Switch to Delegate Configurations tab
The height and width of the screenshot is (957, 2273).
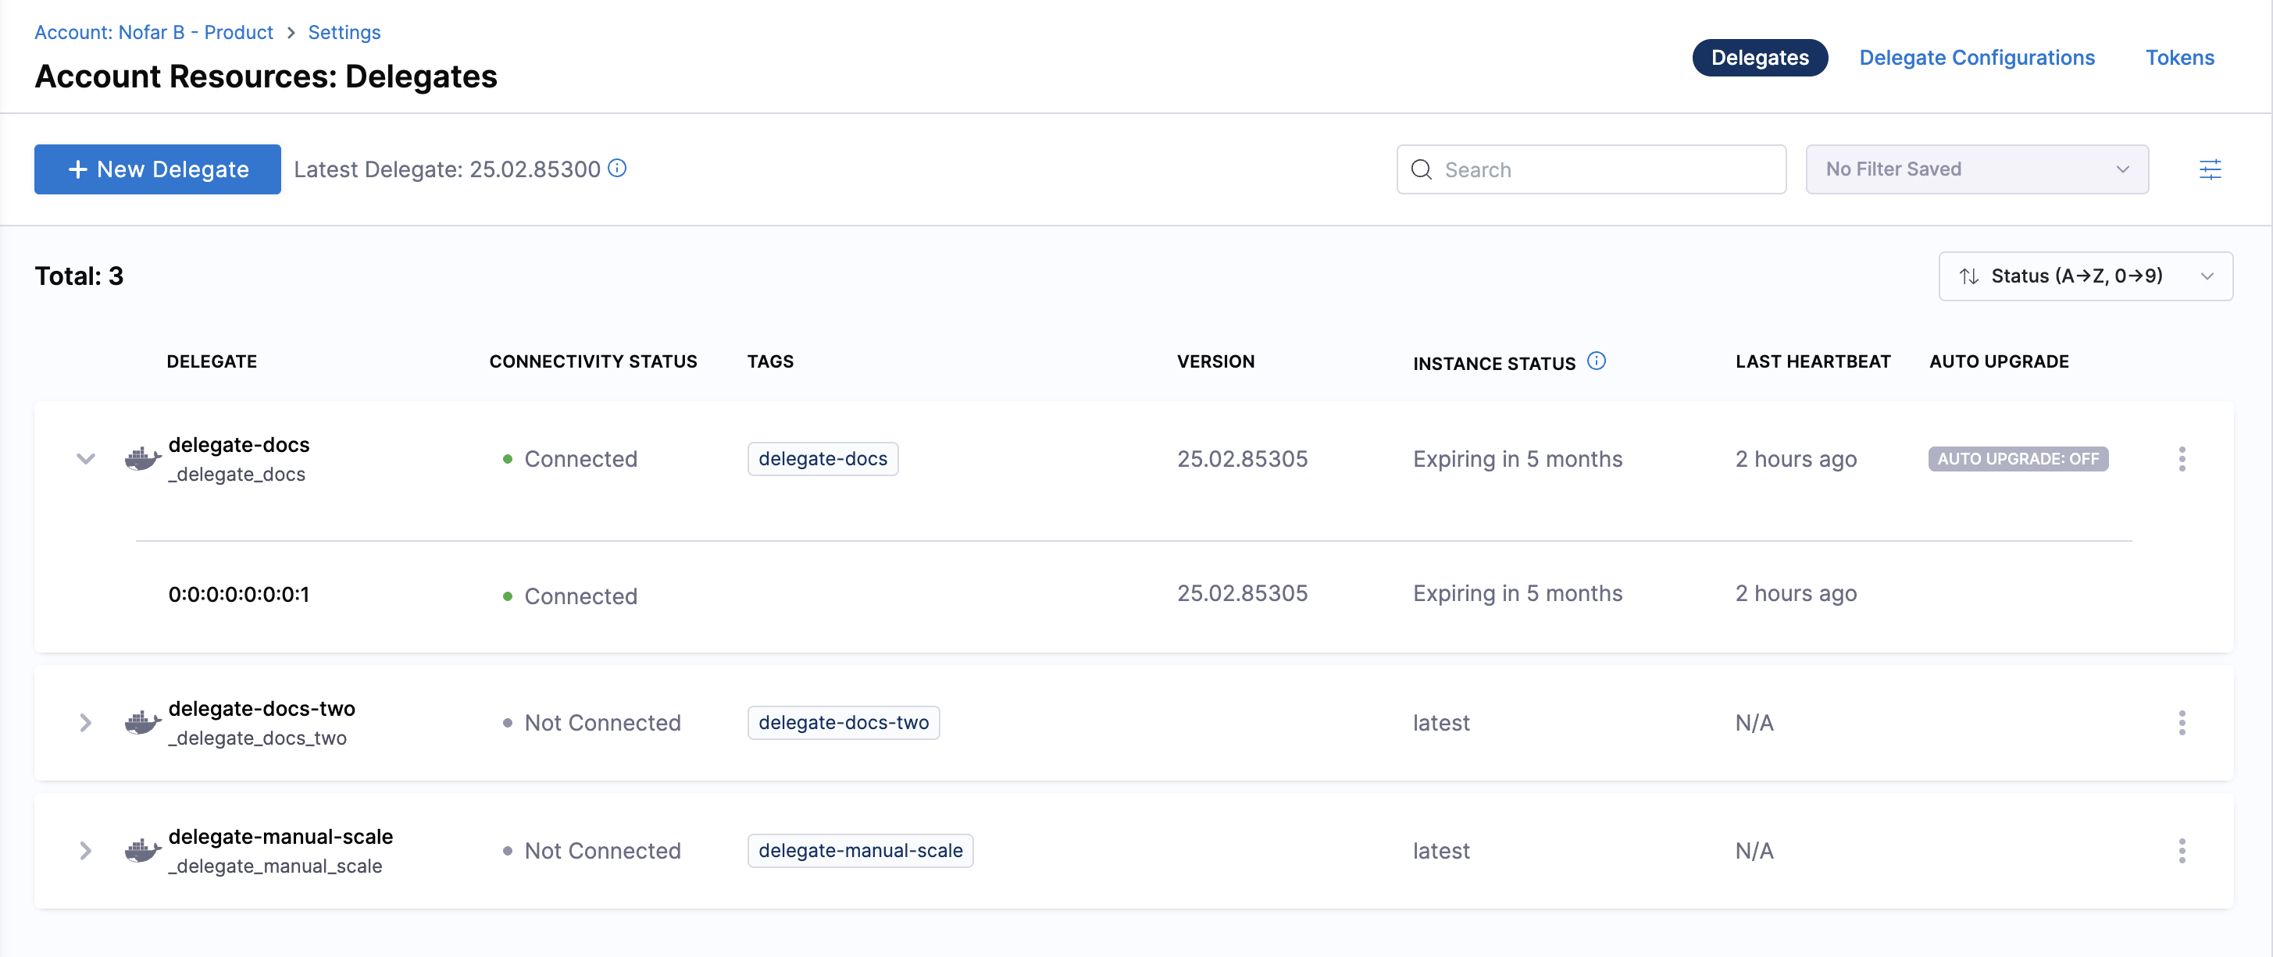1976,57
